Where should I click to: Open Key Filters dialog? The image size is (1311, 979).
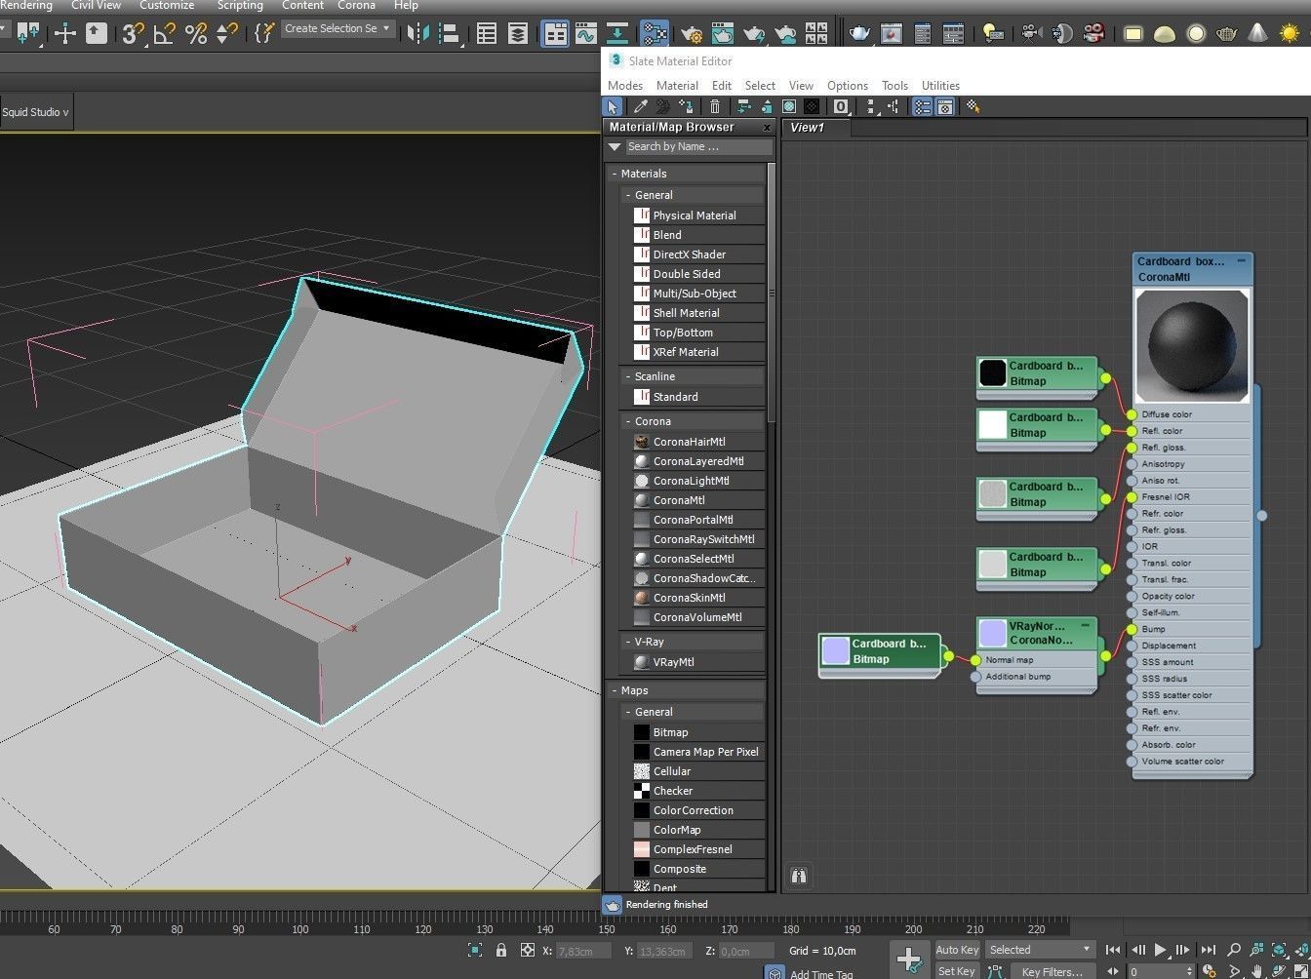coord(1052,971)
